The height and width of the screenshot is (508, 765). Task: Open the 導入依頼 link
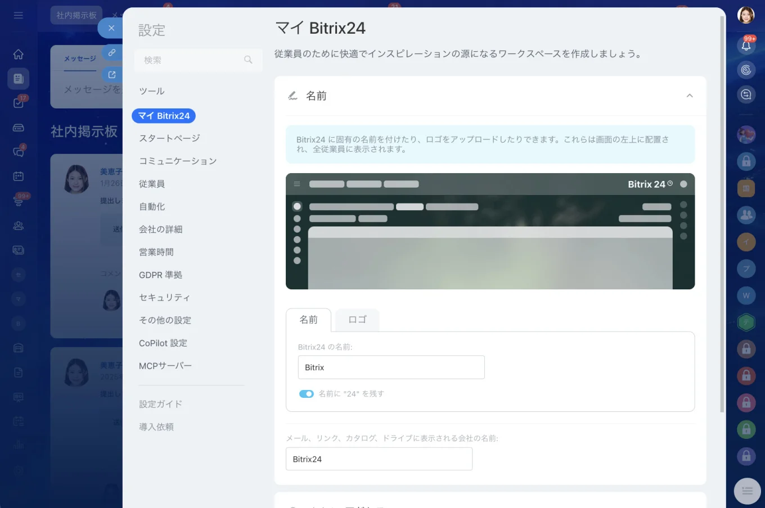(156, 427)
